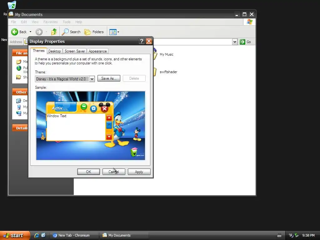Screen dimensions: 320x240
Task: Open Search in My Documents toolbar
Action: coord(71,32)
